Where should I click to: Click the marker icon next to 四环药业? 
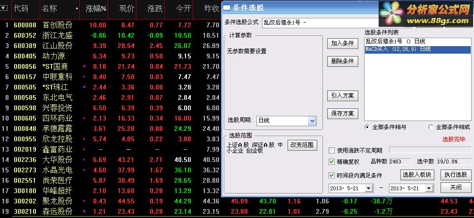click(x=85, y=118)
